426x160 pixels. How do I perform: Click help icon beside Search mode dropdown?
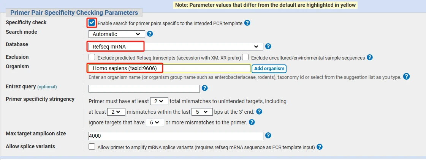click(x=150, y=34)
